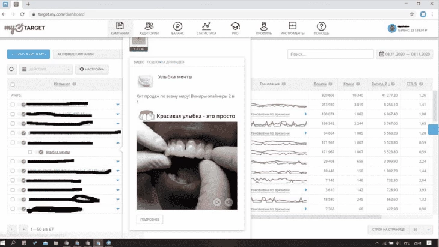Check the fourth campaign row checkbox

tap(13, 133)
